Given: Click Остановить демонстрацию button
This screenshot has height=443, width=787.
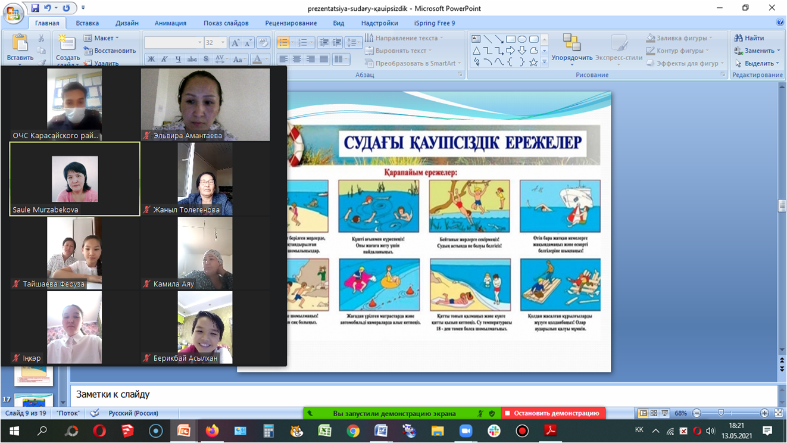Looking at the screenshot, I should 552,413.
